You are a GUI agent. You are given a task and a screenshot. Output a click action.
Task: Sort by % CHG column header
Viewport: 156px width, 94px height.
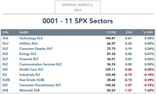tap(148, 33)
